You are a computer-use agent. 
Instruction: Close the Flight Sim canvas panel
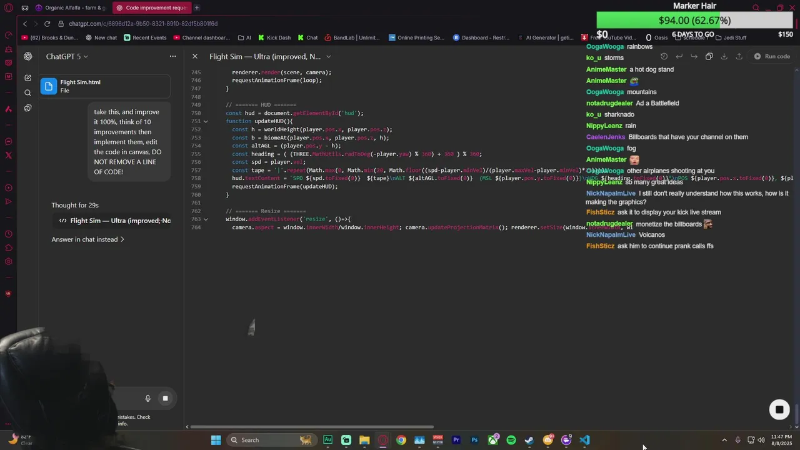pyautogui.click(x=195, y=56)
